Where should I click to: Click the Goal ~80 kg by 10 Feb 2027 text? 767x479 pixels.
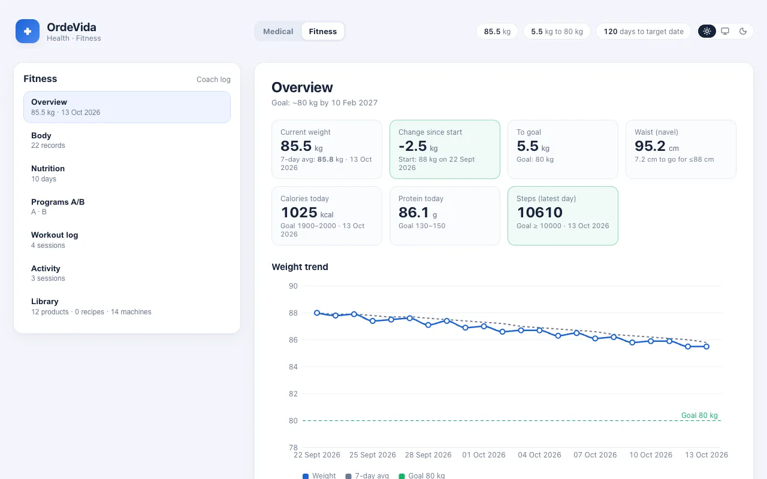click(325, 102)
